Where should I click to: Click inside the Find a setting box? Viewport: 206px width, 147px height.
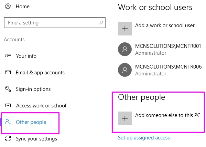coord(55,23)
